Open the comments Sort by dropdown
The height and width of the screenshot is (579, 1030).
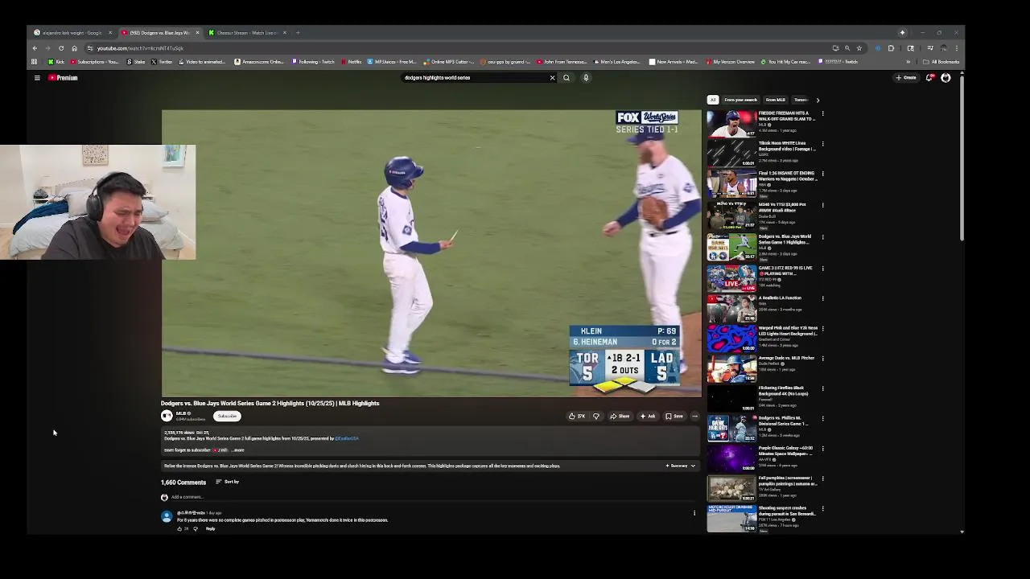coord(227,482)
